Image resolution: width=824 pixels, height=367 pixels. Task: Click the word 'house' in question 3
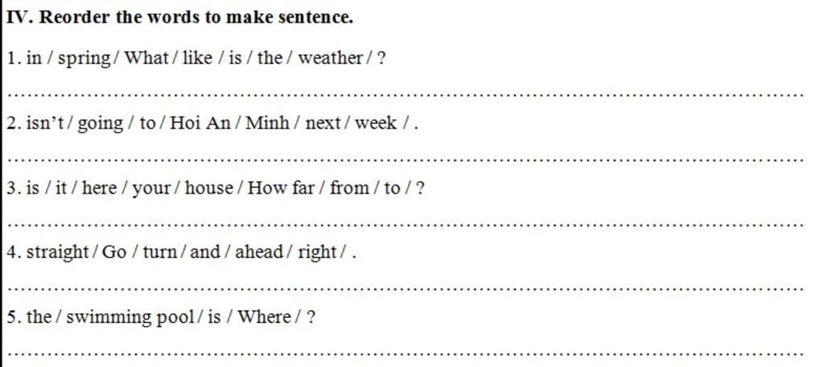208,187
